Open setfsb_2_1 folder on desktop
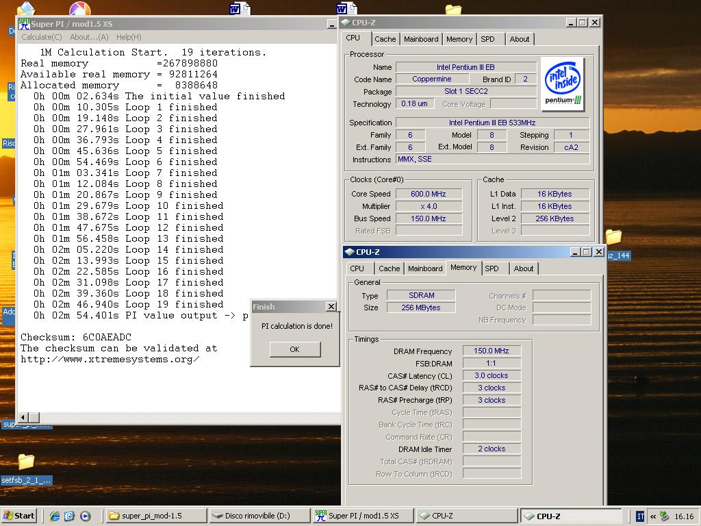Viewport: 701px width, 526px height. (x=26, y=470)
